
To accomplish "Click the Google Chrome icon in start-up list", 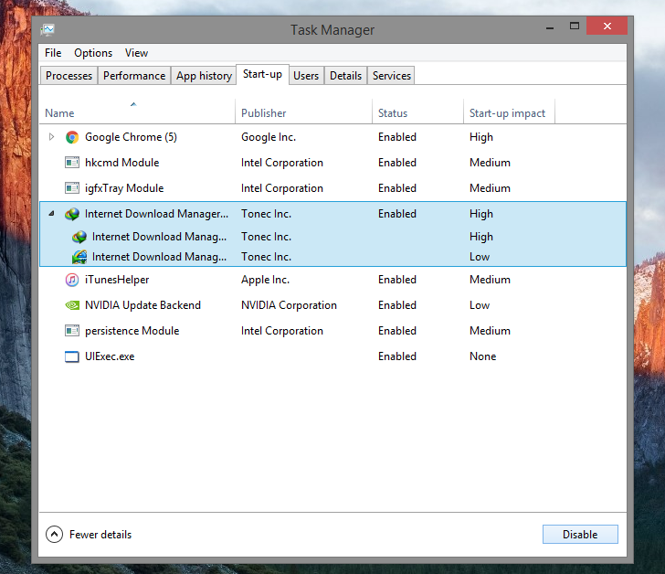I will coord(72,137).
